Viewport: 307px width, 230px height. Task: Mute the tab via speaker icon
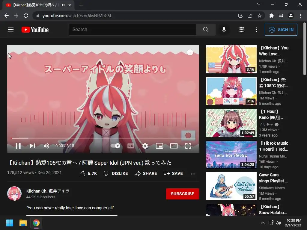point(63,5)
